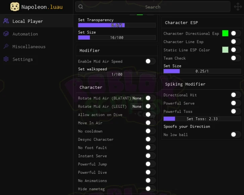244x195 pixels.
Task: Click the magnifier icon in search bar
Action: [81, 7]
